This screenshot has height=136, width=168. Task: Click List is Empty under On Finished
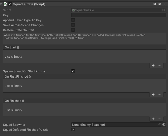tap(13, 110)
